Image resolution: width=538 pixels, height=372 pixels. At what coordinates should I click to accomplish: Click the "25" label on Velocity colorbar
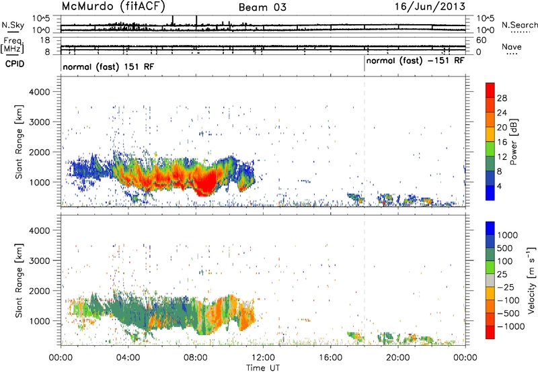point(502,274)
